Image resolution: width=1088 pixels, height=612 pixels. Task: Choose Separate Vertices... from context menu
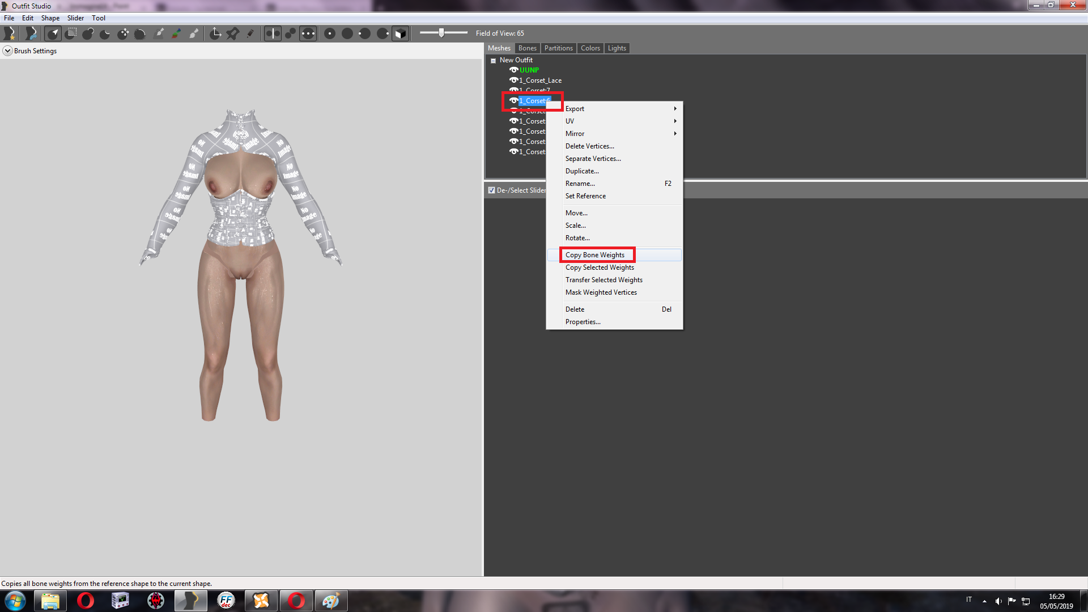[614, 159]
